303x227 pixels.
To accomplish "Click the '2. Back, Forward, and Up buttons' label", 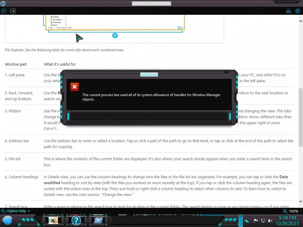I will pyautogui.click(x=19, y=96).
